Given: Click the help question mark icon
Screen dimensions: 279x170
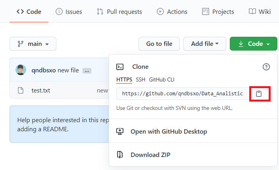Looking at the screenshot, I should pos(266,67).
